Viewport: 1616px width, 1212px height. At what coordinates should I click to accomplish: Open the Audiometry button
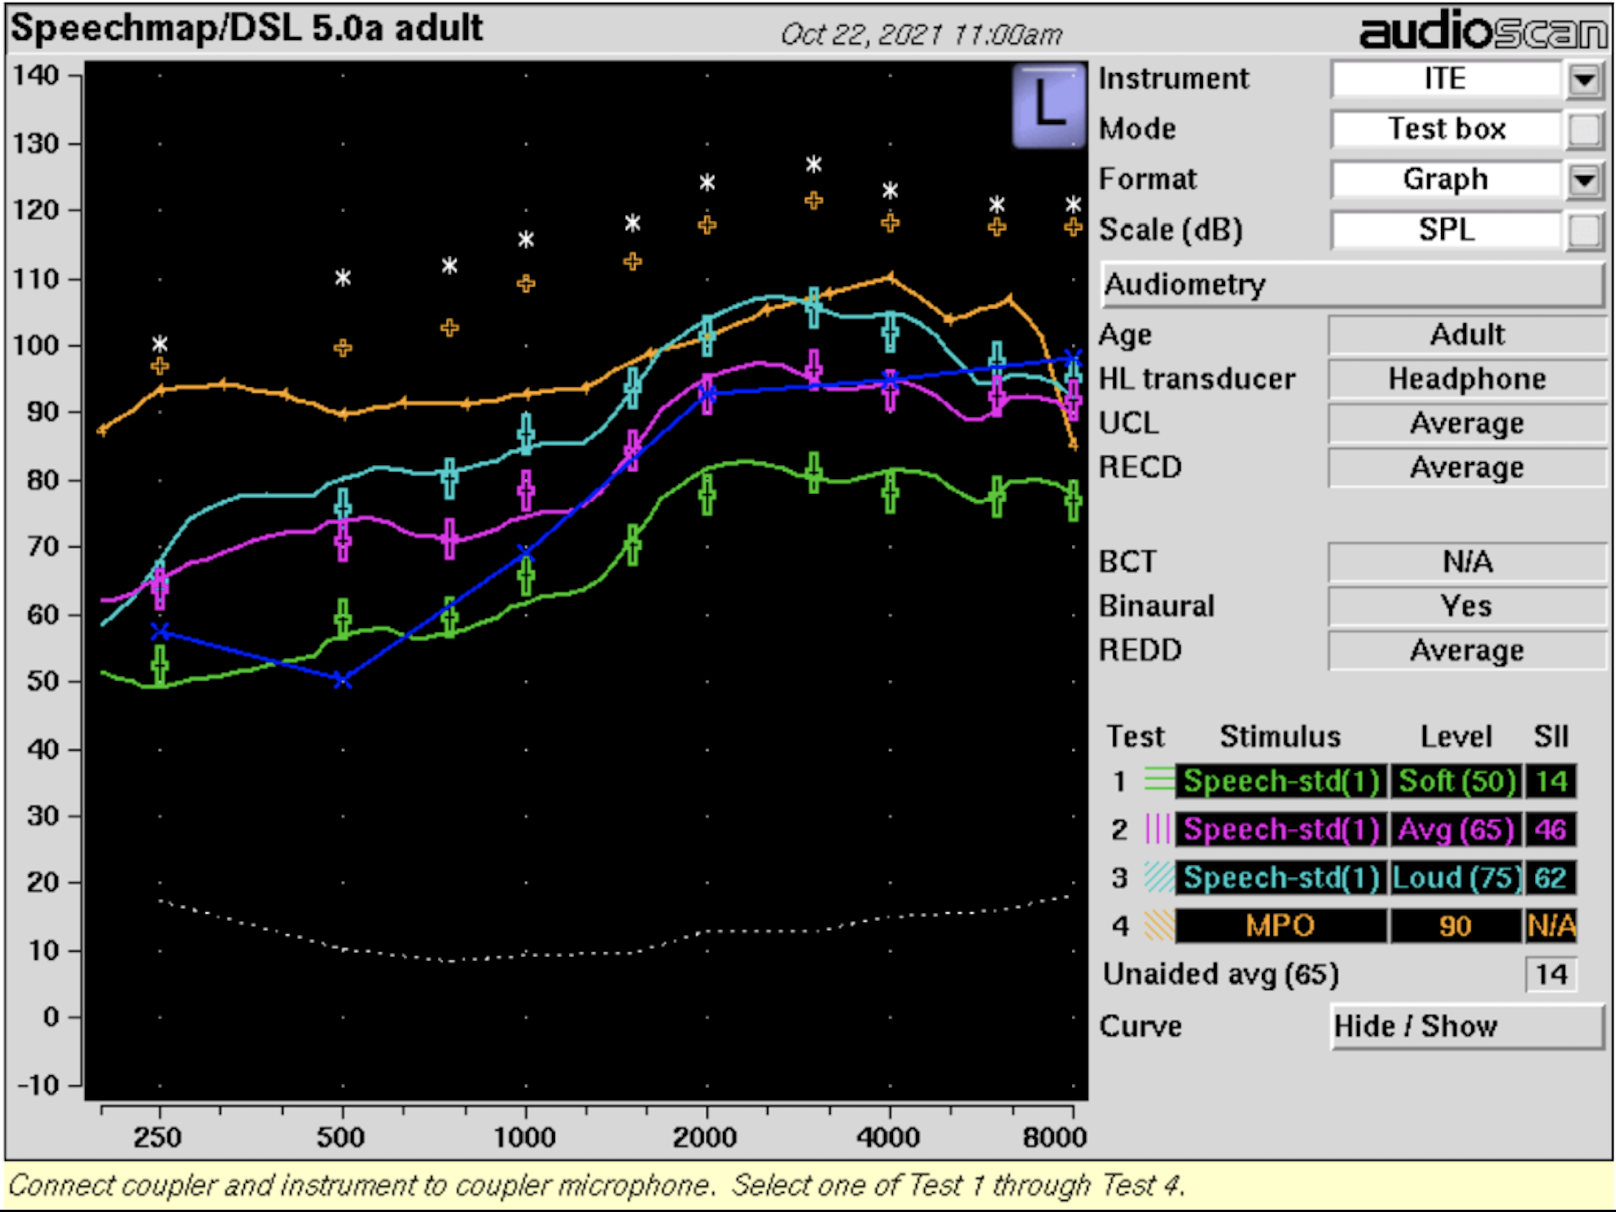[x=1352, y=284]
